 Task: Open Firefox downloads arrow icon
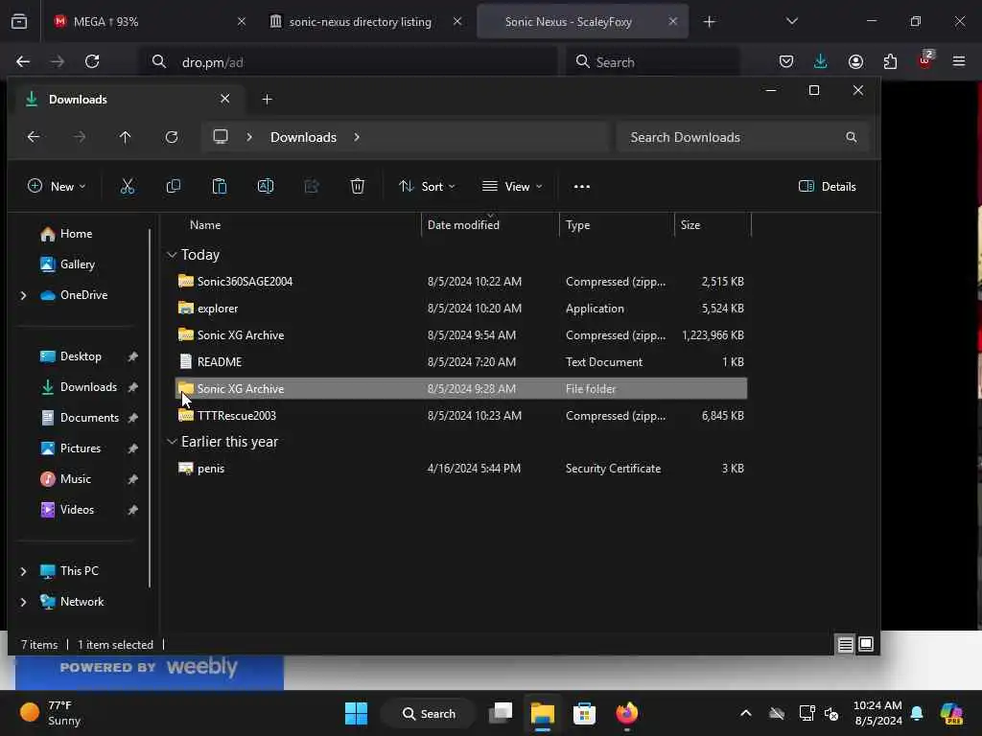coord(821,61)
